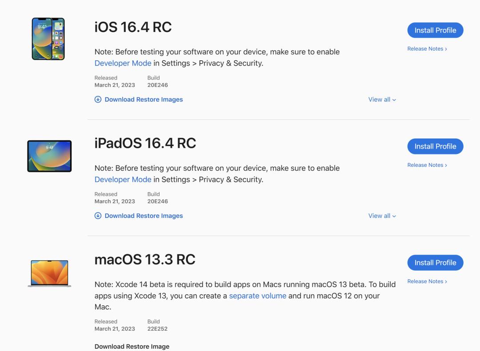Click the download icon beside iPadOS Restore Images
Image resolution: width=480 pixels, height=351 pixels.
[x=97, y=216]
